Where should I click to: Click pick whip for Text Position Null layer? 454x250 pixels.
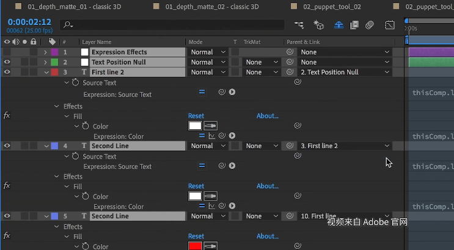point(290,62)
